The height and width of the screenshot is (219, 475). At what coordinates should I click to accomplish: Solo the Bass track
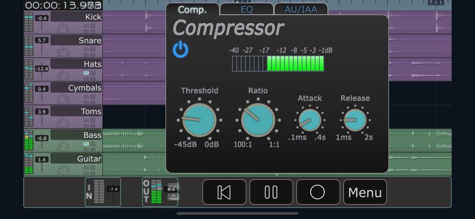click(x=93, y=150)
